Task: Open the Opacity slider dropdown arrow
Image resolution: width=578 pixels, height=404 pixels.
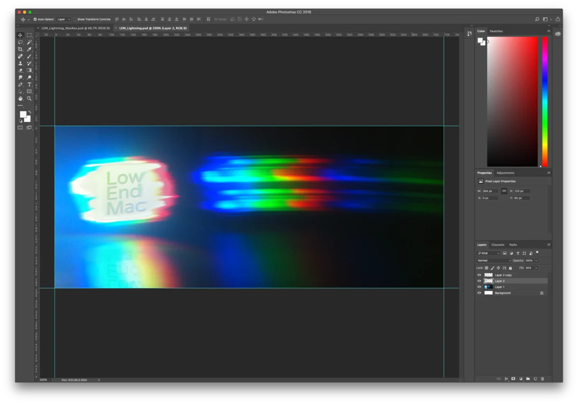Action: (x=537, y=260)
